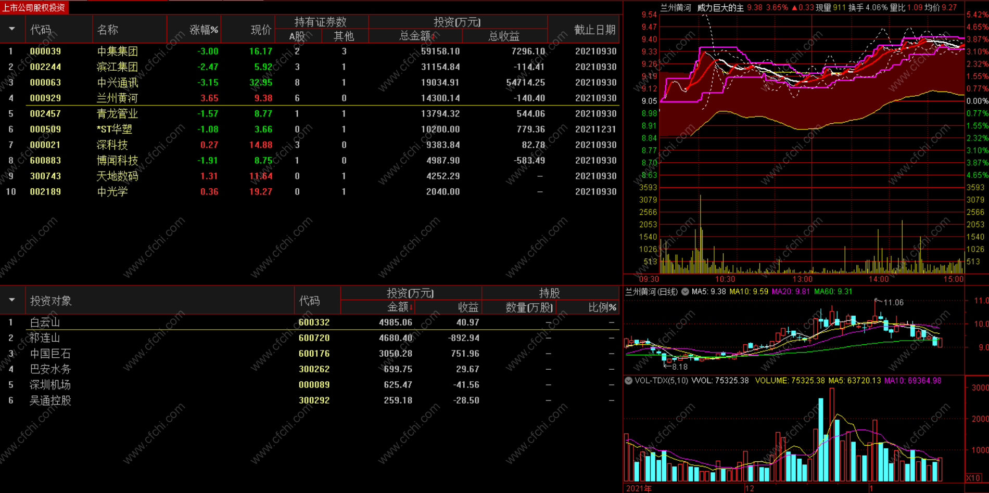This screenshot has height=493, width=989.
Task: Sort lower table by 投资对象 header
Action: pyautogui.click(x=51, y=301)
